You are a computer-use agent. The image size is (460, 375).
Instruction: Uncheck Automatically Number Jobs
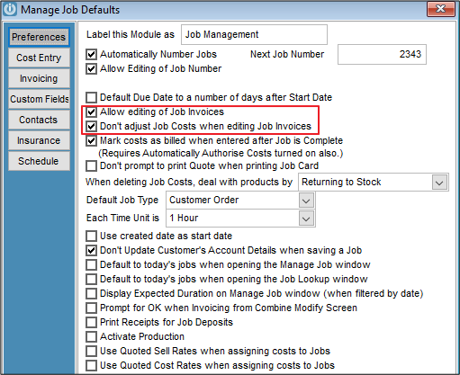pyautogui.click(x=91, y=54)
